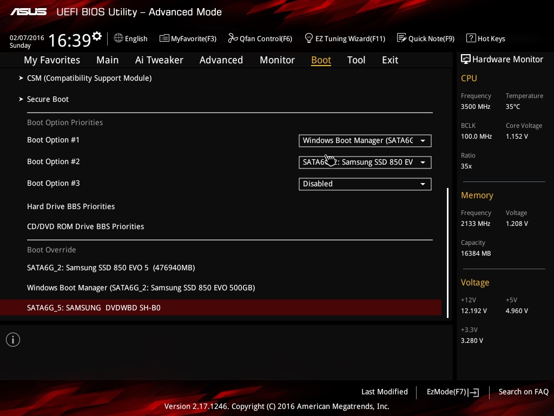Click the Hardware Monitor screen icon
Image resolution: width=554 pixels, height=416 pixels.
(466, 59)
